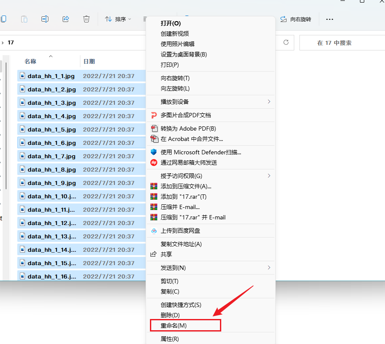Click the 共享 share icon in menu
Screen dimensions: 385x344
pos(153,254)
